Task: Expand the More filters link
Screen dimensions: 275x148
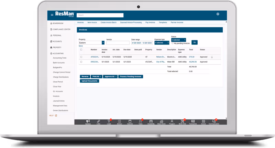Action: (x=81, y=46)
